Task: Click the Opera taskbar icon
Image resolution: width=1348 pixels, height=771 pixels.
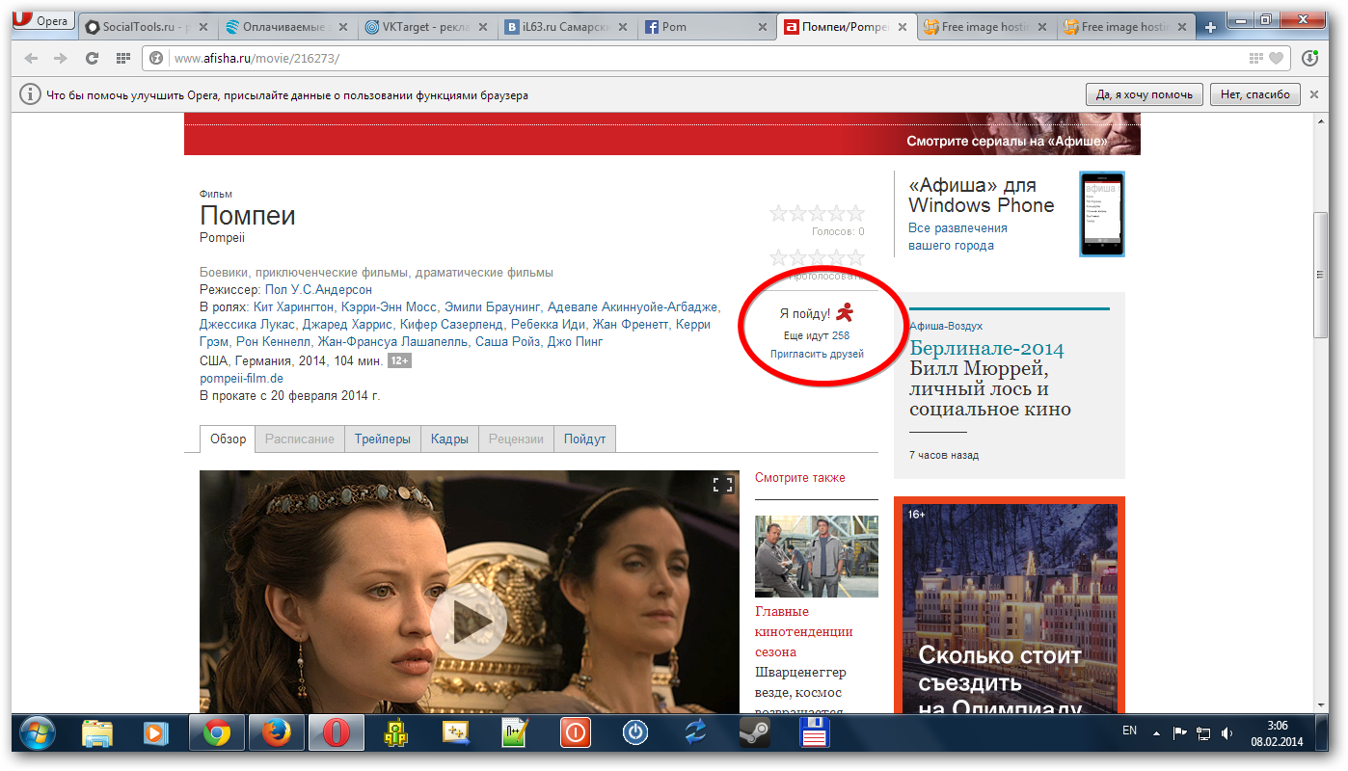Action: click(x=337, y=734)
